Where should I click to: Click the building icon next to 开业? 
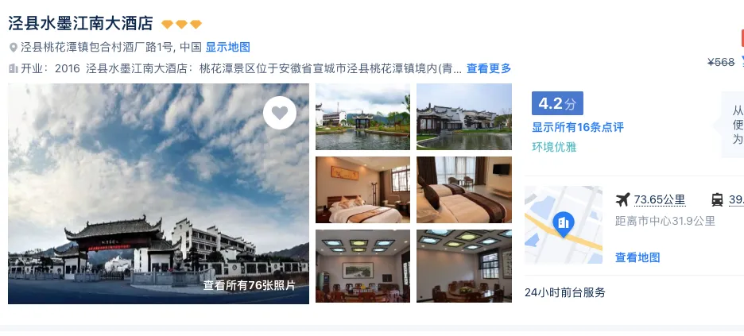tap(14, 68)
